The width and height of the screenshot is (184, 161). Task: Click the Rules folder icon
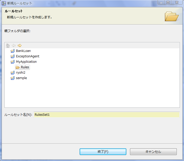click(18, 67)
